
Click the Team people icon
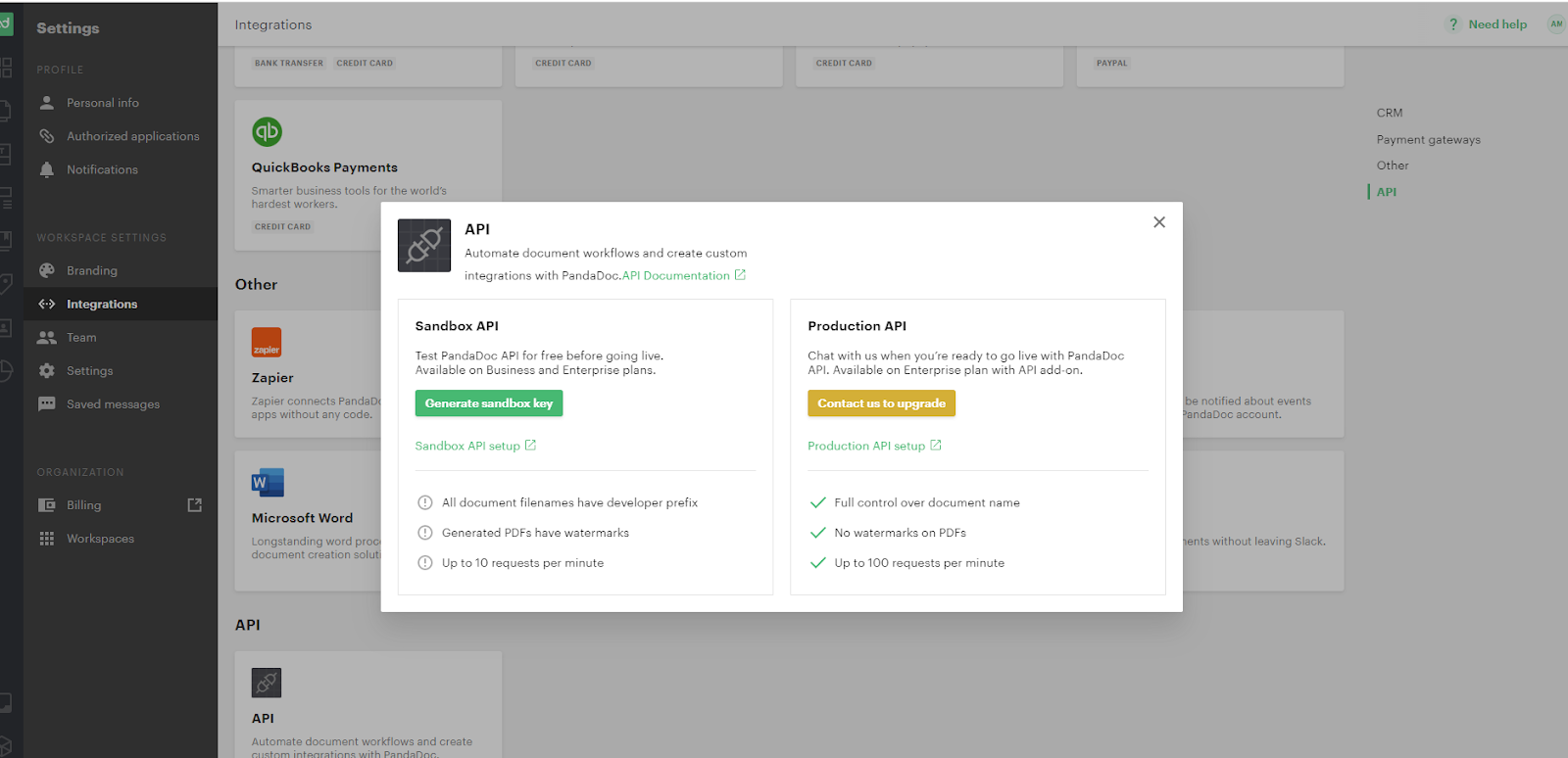pyautogui.click(x=46, y=337)
